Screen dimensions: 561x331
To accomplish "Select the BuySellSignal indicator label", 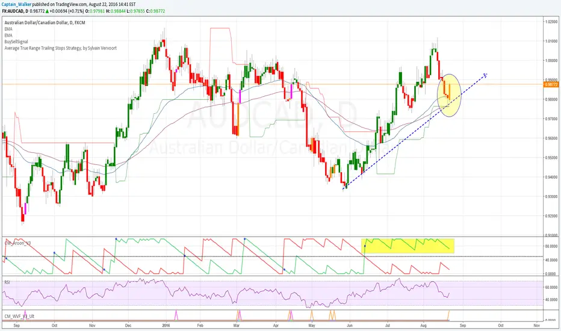I will click(16, 42).
